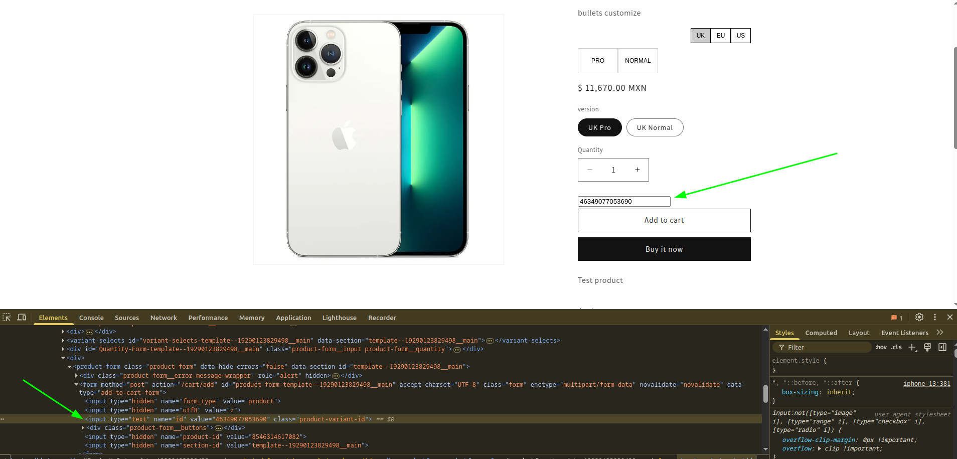Open the Recorder tab
The width and height of the screenshot is (957, 459).
click(x=382, y=318)
